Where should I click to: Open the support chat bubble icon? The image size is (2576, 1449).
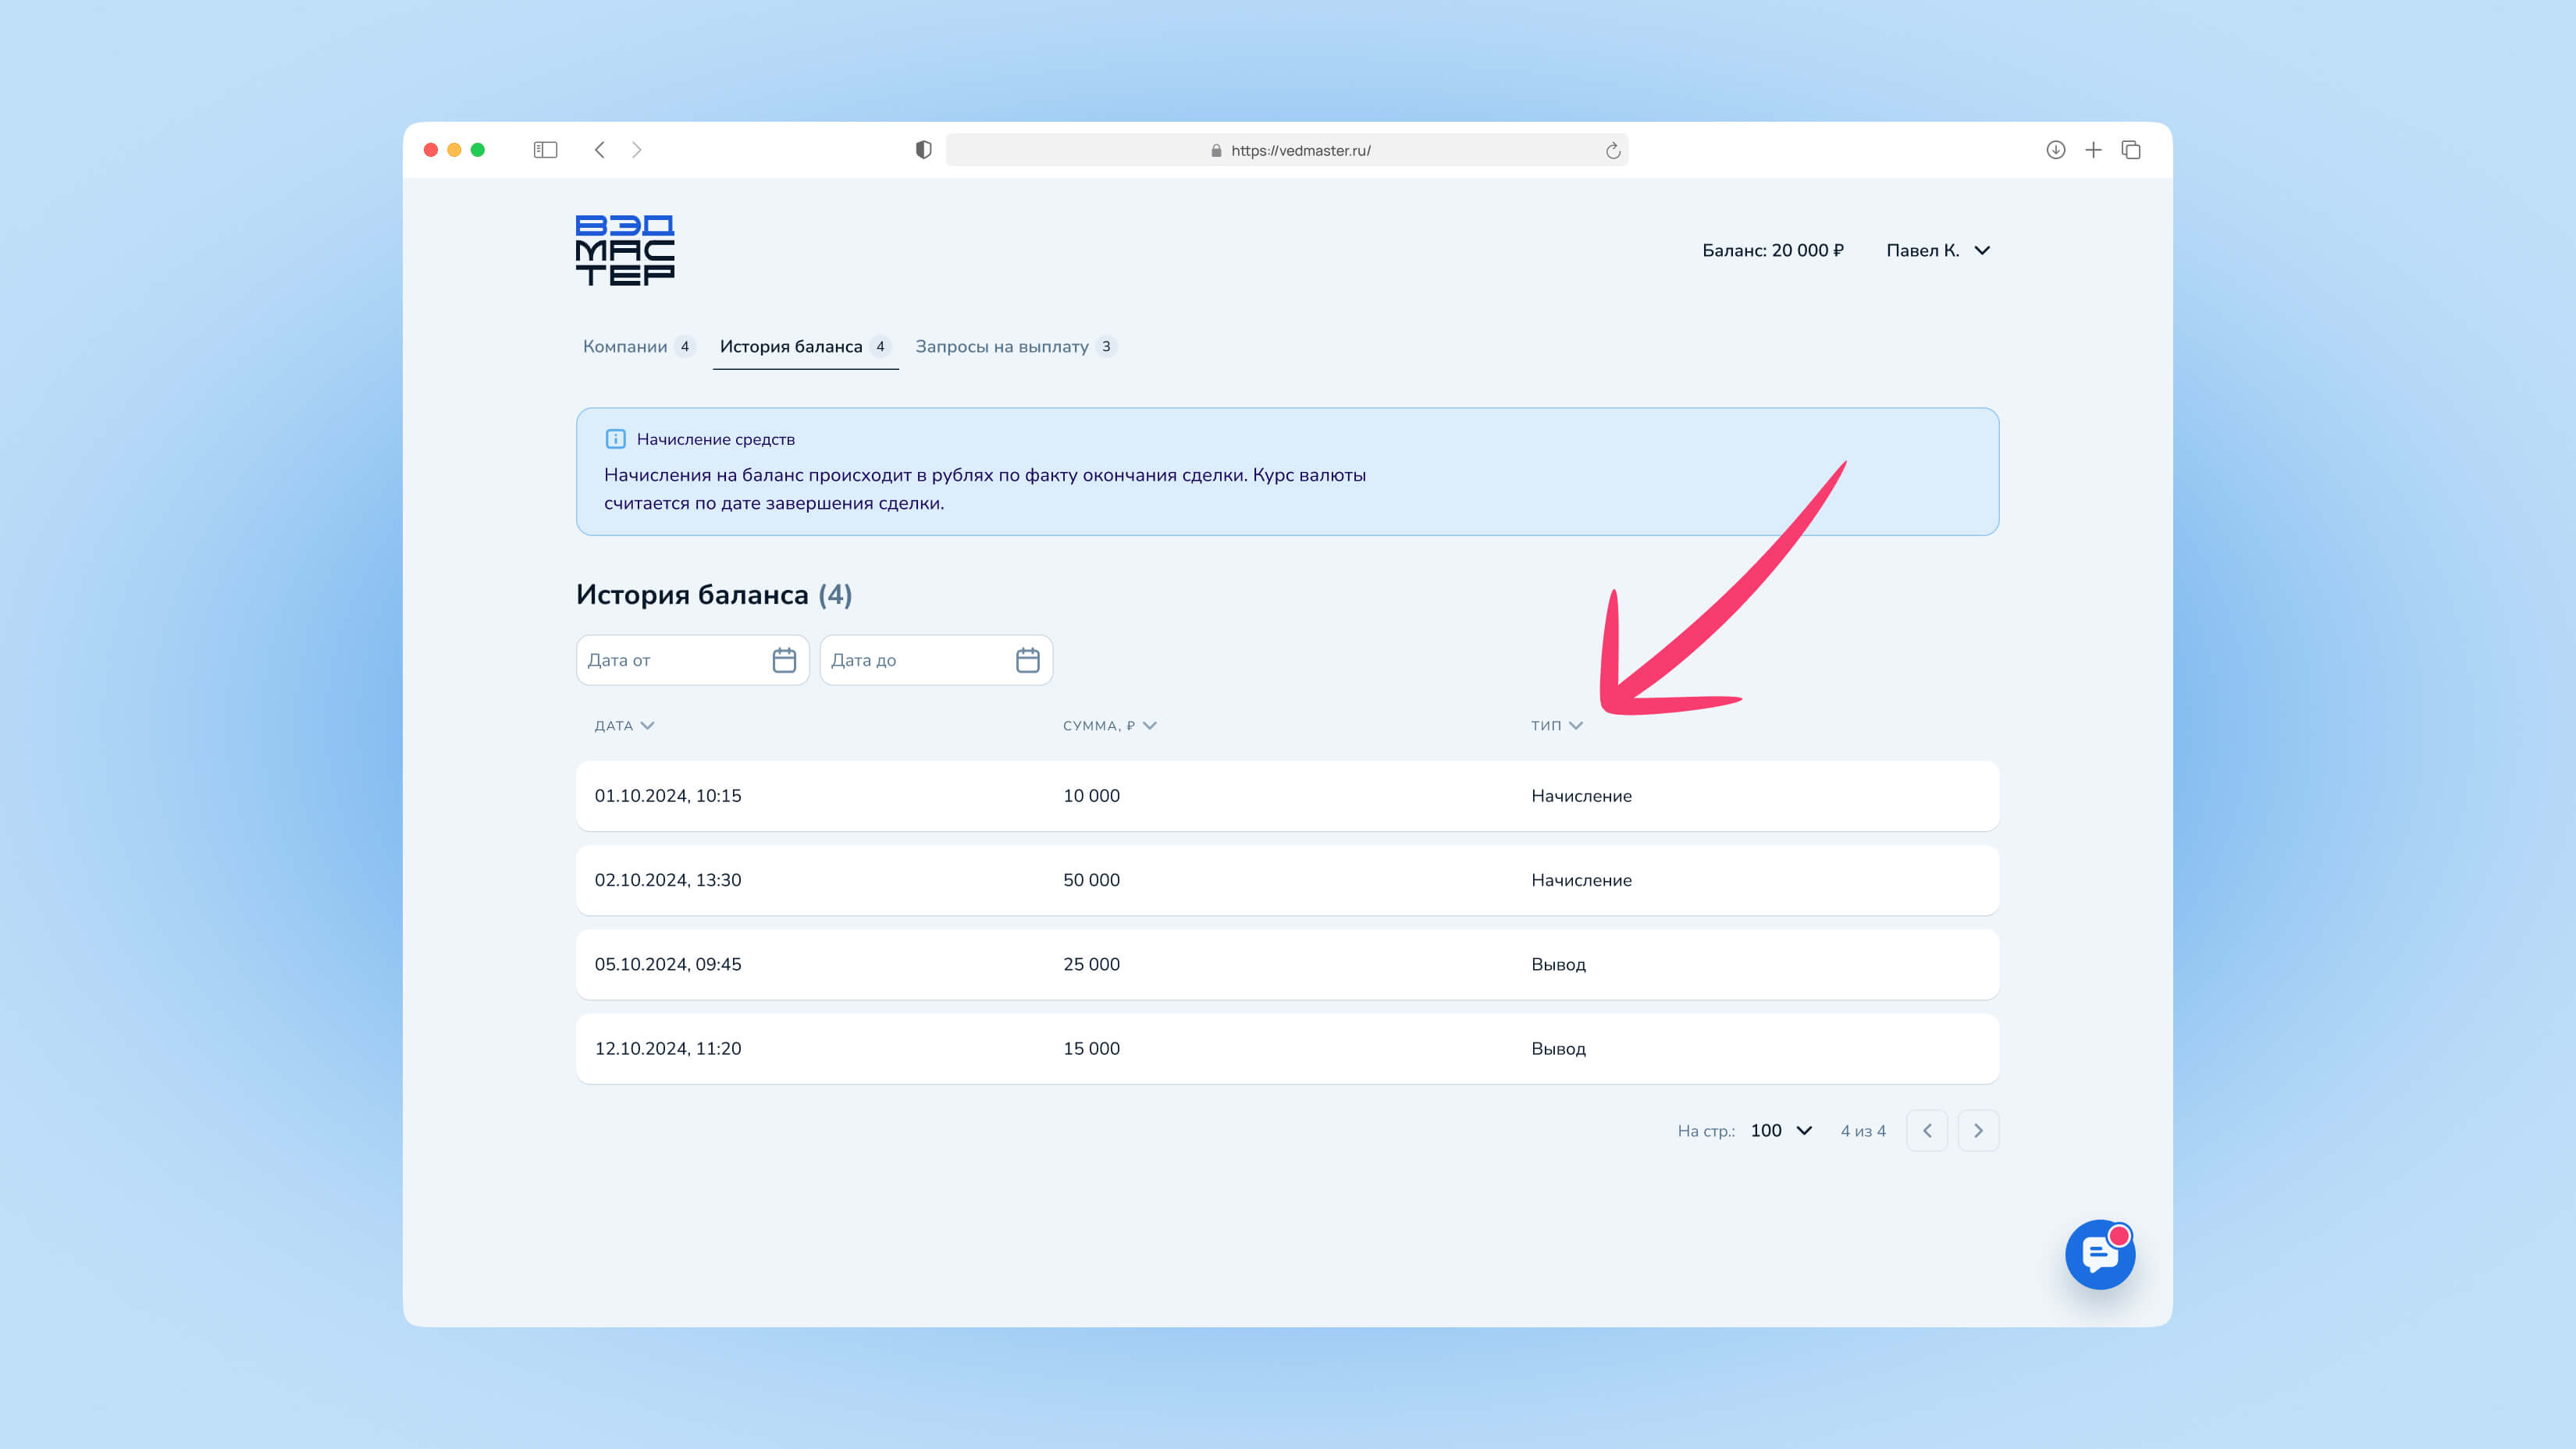[x=2099, y=1254]
